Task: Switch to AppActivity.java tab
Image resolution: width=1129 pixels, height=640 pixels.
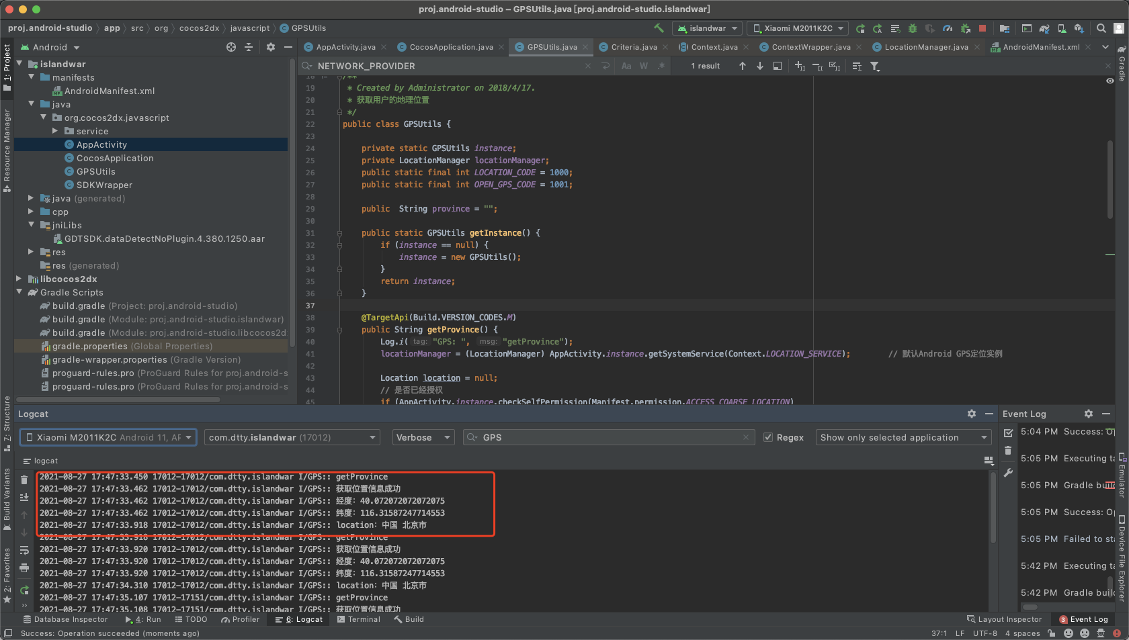Action: pos(345,47)
